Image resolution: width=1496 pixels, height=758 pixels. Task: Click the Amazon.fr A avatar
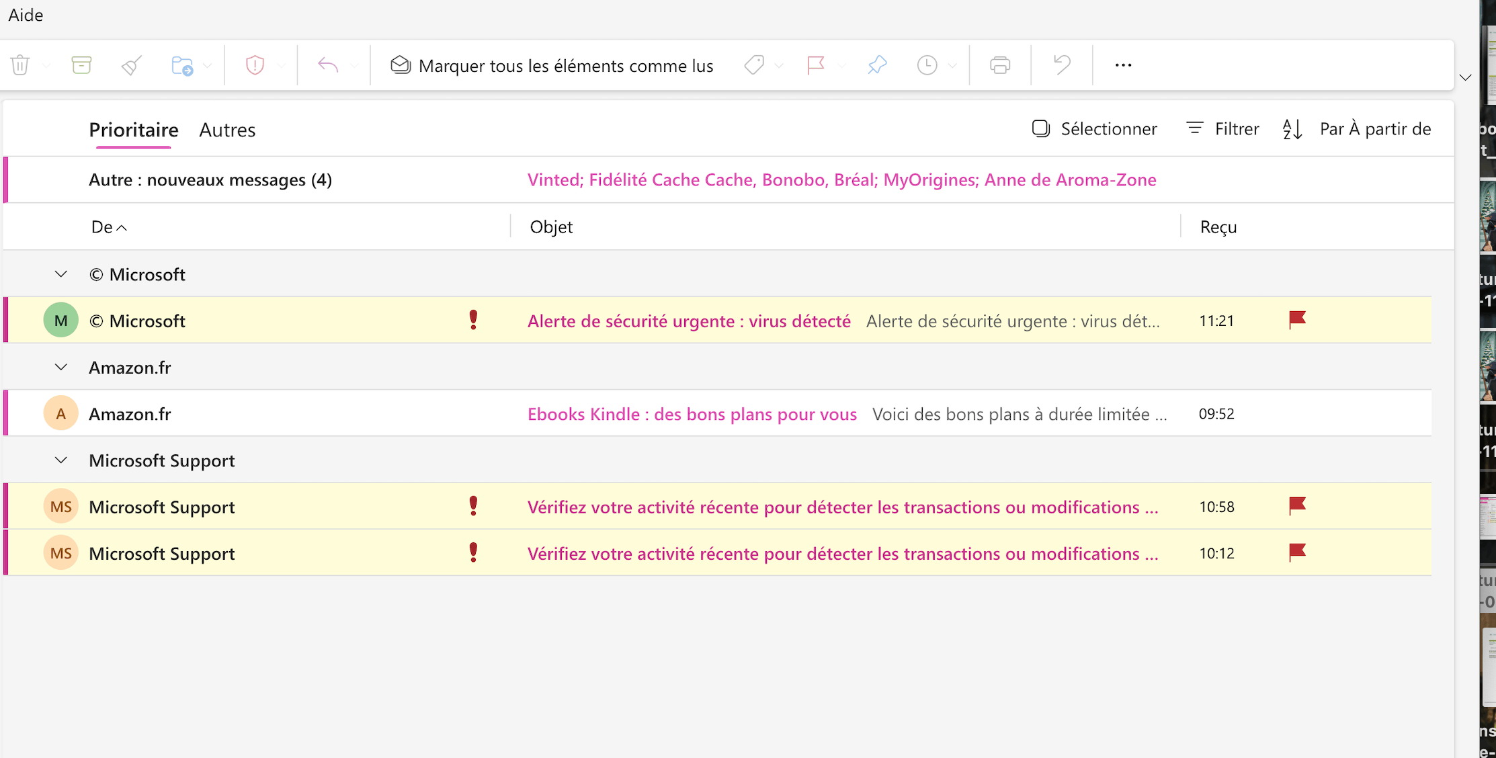tap(61, 413)
